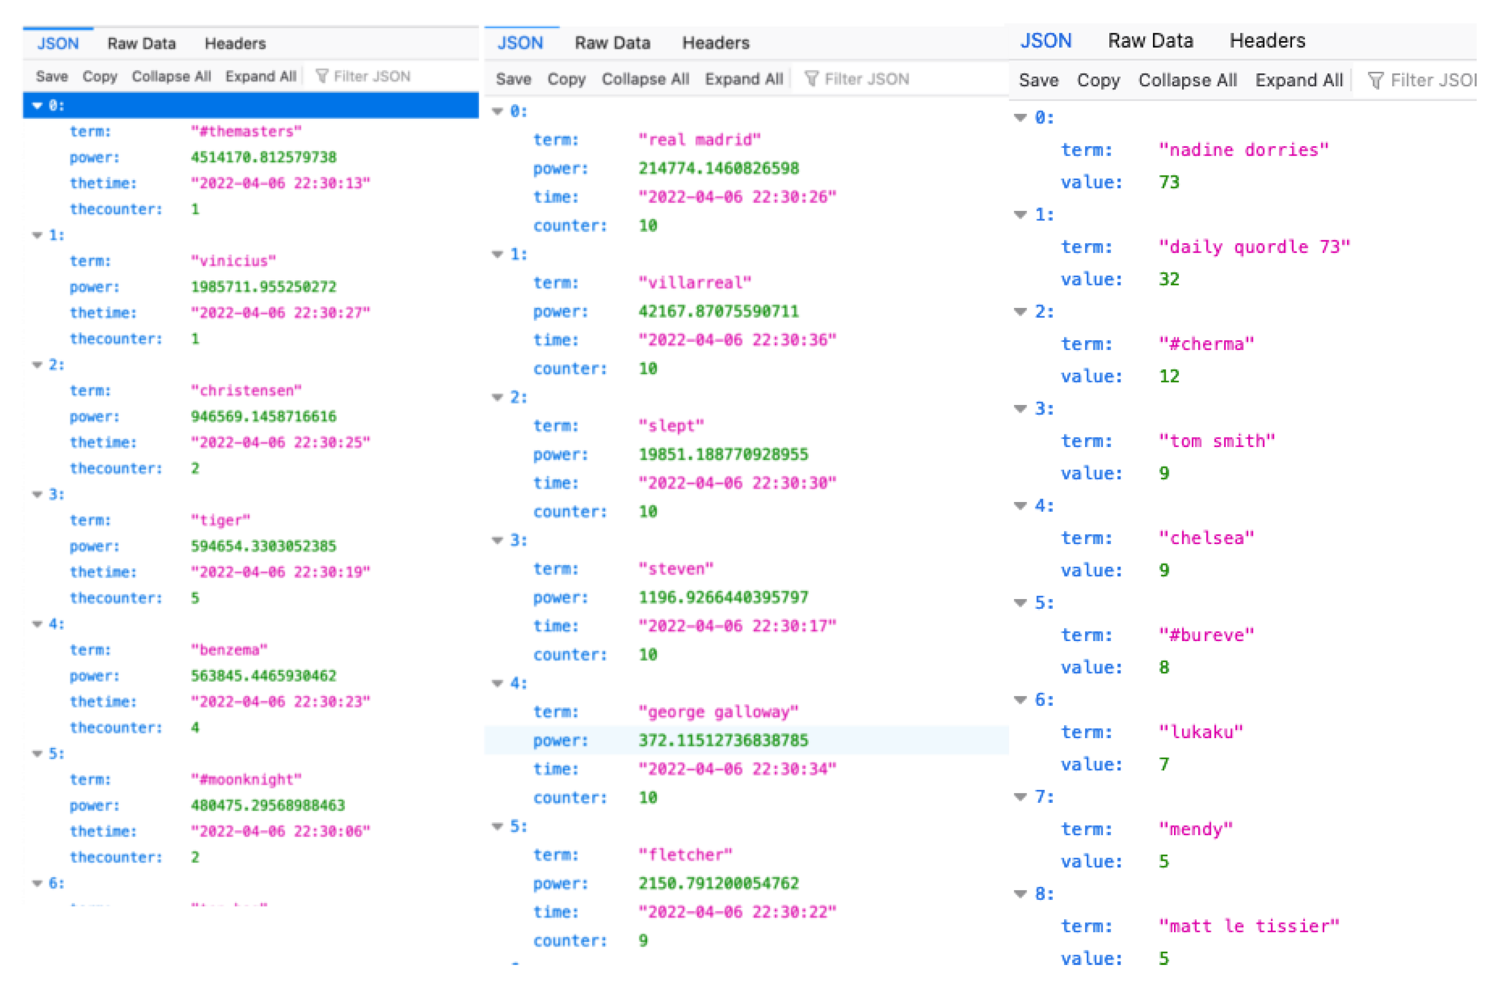Switch to Raw Data tab in left panel

[x=141, y=44]
